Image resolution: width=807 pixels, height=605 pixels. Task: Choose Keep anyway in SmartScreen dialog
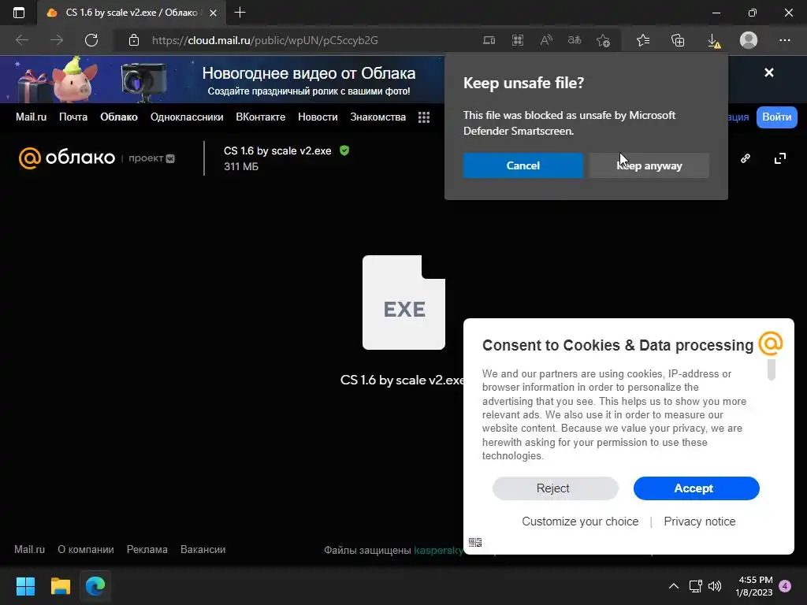pyautogui.click(x=649, y=165)
